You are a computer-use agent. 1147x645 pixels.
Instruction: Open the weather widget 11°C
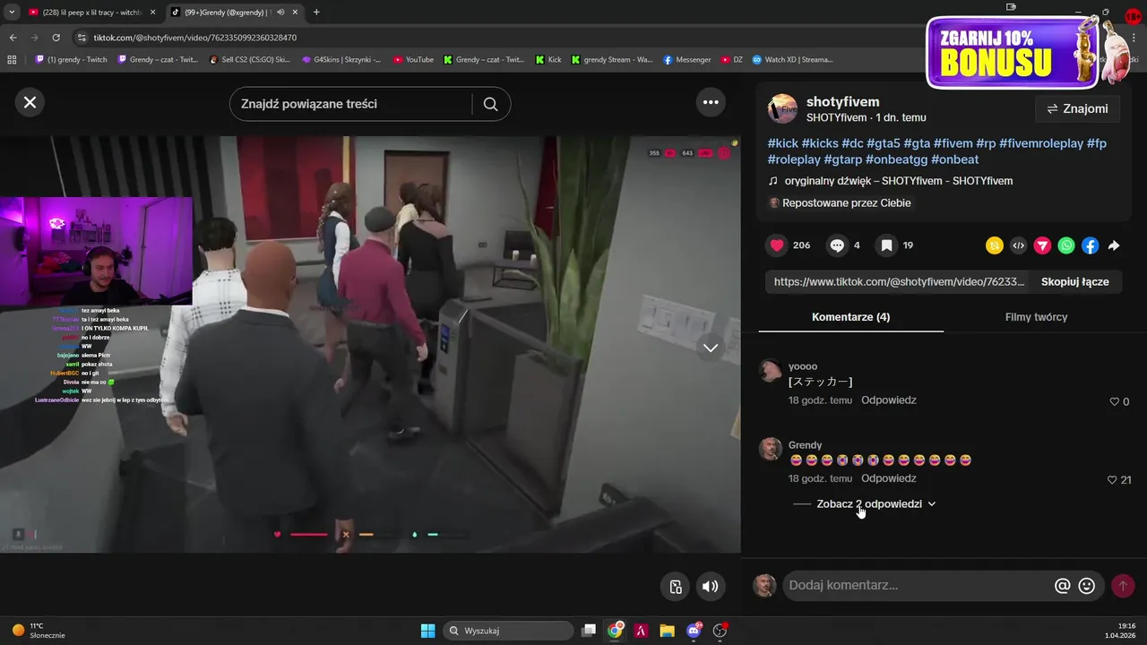point(39,631)
